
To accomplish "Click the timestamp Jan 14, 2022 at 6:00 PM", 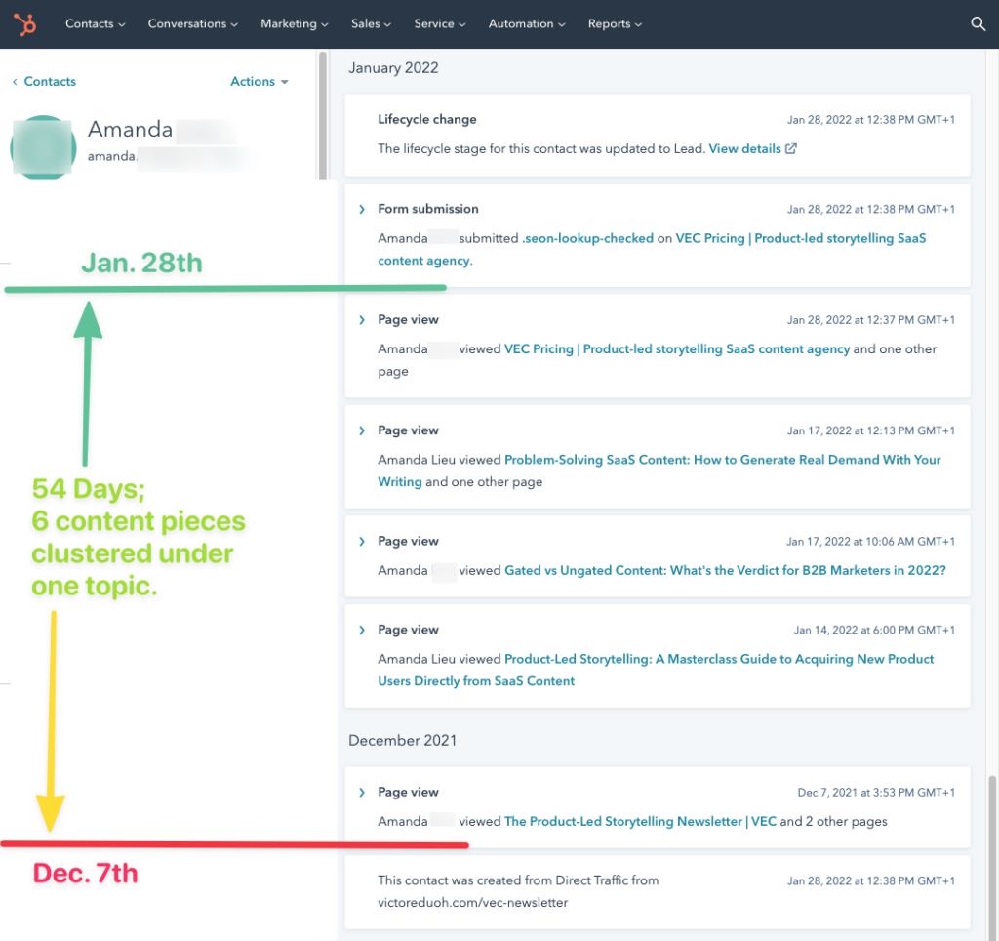I will tap(874, 631).
